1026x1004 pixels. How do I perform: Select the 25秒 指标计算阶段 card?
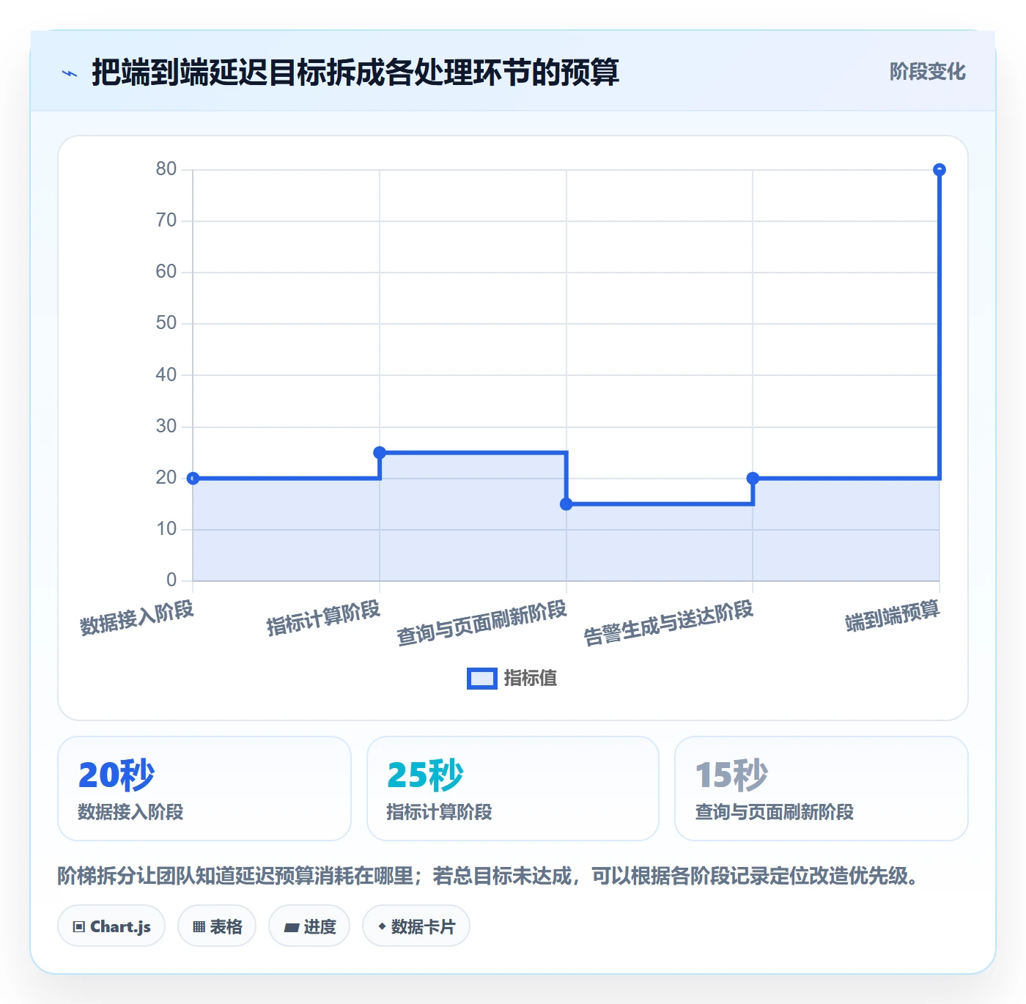[x=513, y=789]
